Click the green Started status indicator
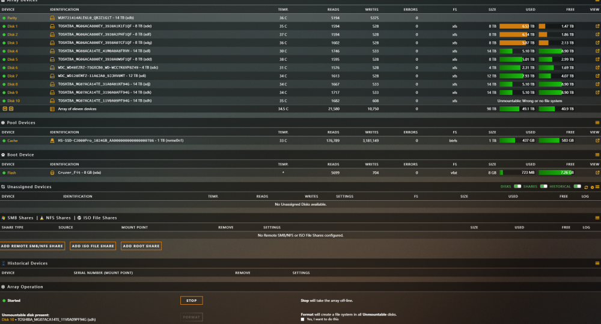The height and width of the screenshot is (324, 601). (4, 301)
